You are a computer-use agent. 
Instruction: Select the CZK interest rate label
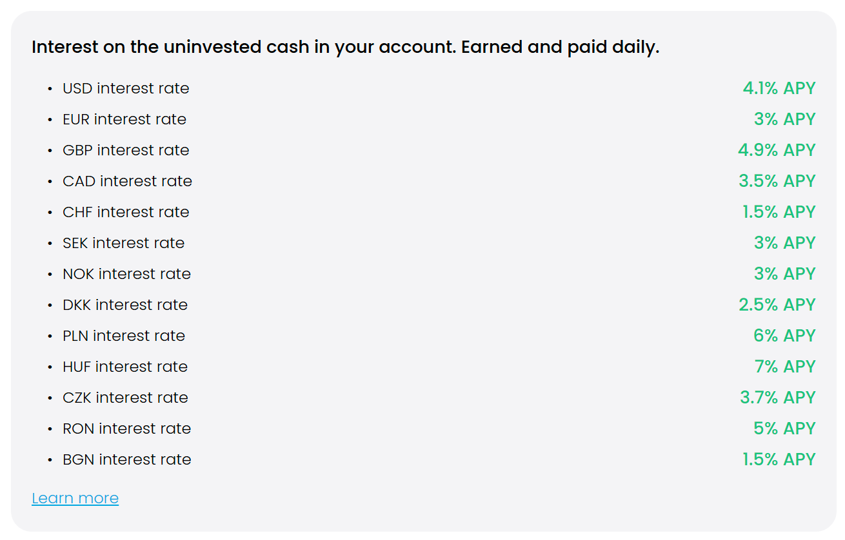point(125,398)
